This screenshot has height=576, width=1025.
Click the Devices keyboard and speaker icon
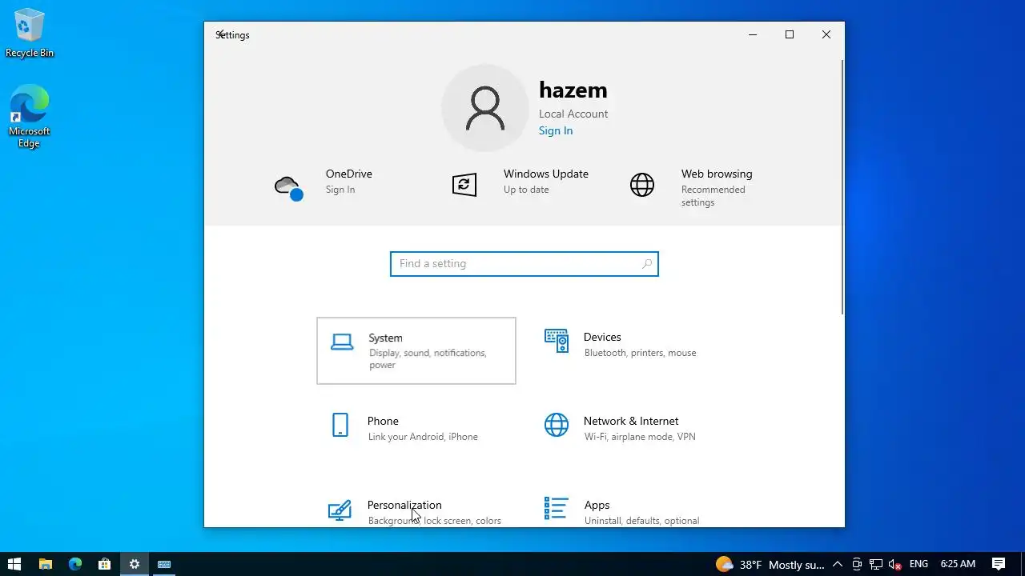coord(557,341)
